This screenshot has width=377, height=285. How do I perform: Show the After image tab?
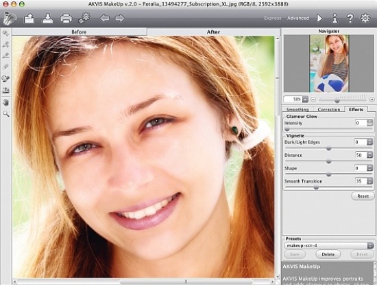[213, 32]
